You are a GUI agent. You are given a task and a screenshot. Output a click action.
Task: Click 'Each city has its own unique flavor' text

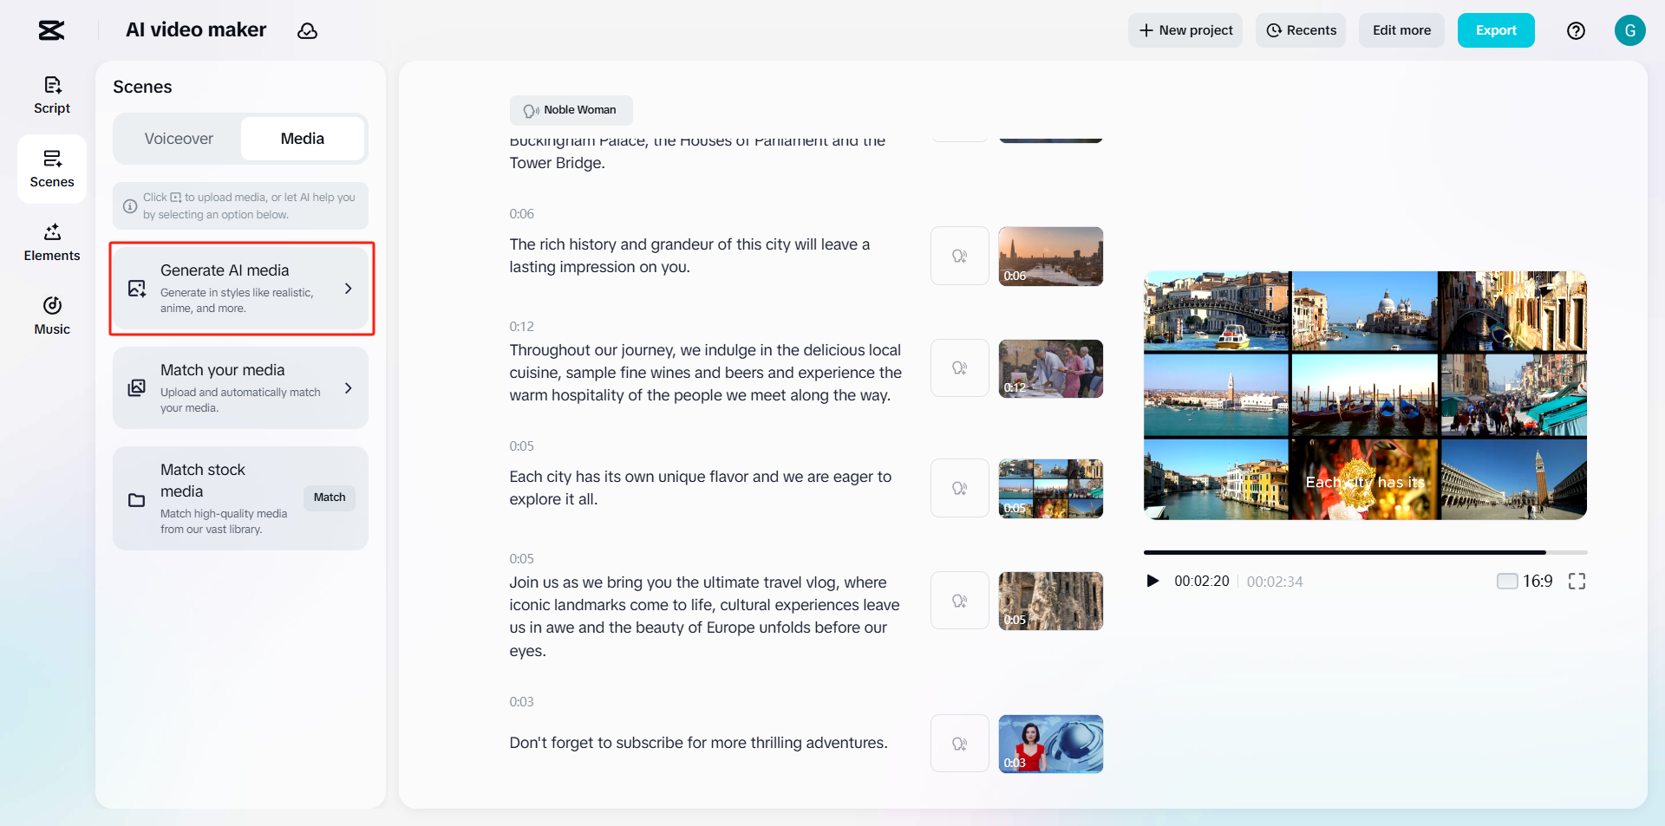701,488
